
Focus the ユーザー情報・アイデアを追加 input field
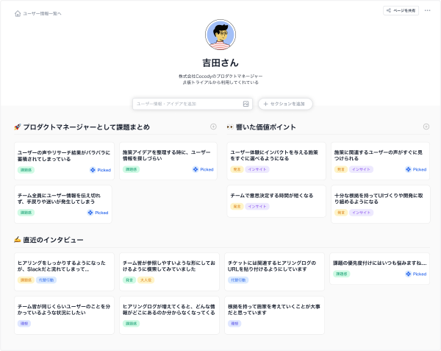(193, 104)
